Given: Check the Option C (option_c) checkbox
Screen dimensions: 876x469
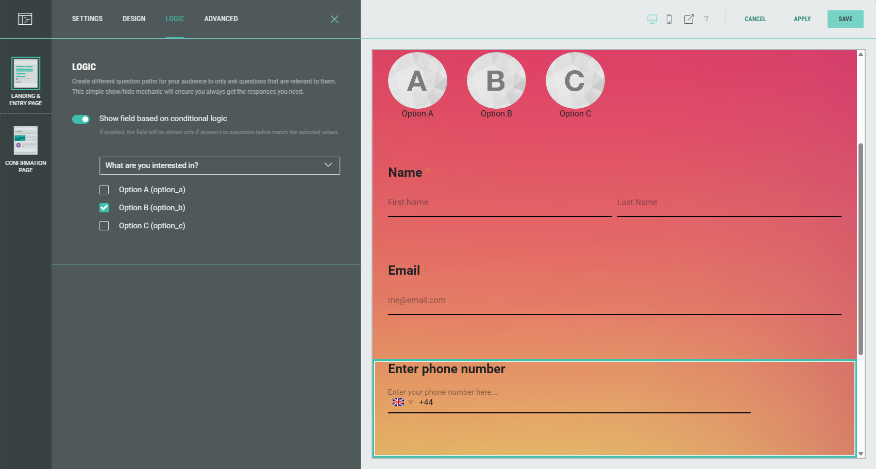Looking at the screenshot, I should (x=104, y=226).
